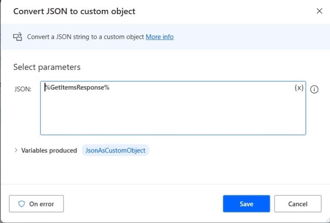Click the dialog title Convert JSON to custom object
This screenshot has height=223, width=330.
tap(74, 11)
